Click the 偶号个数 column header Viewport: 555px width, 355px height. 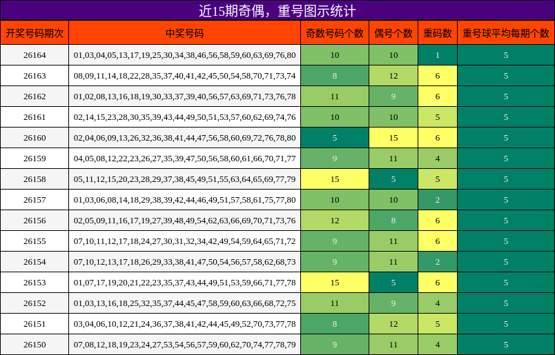pos(393,33)
